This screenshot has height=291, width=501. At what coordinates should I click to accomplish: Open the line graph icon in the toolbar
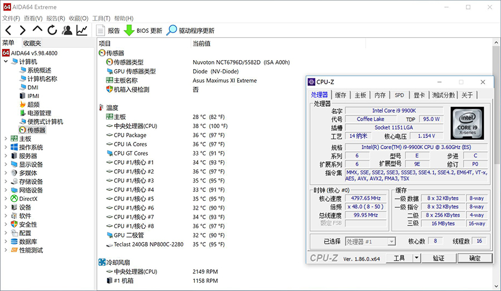82,30
